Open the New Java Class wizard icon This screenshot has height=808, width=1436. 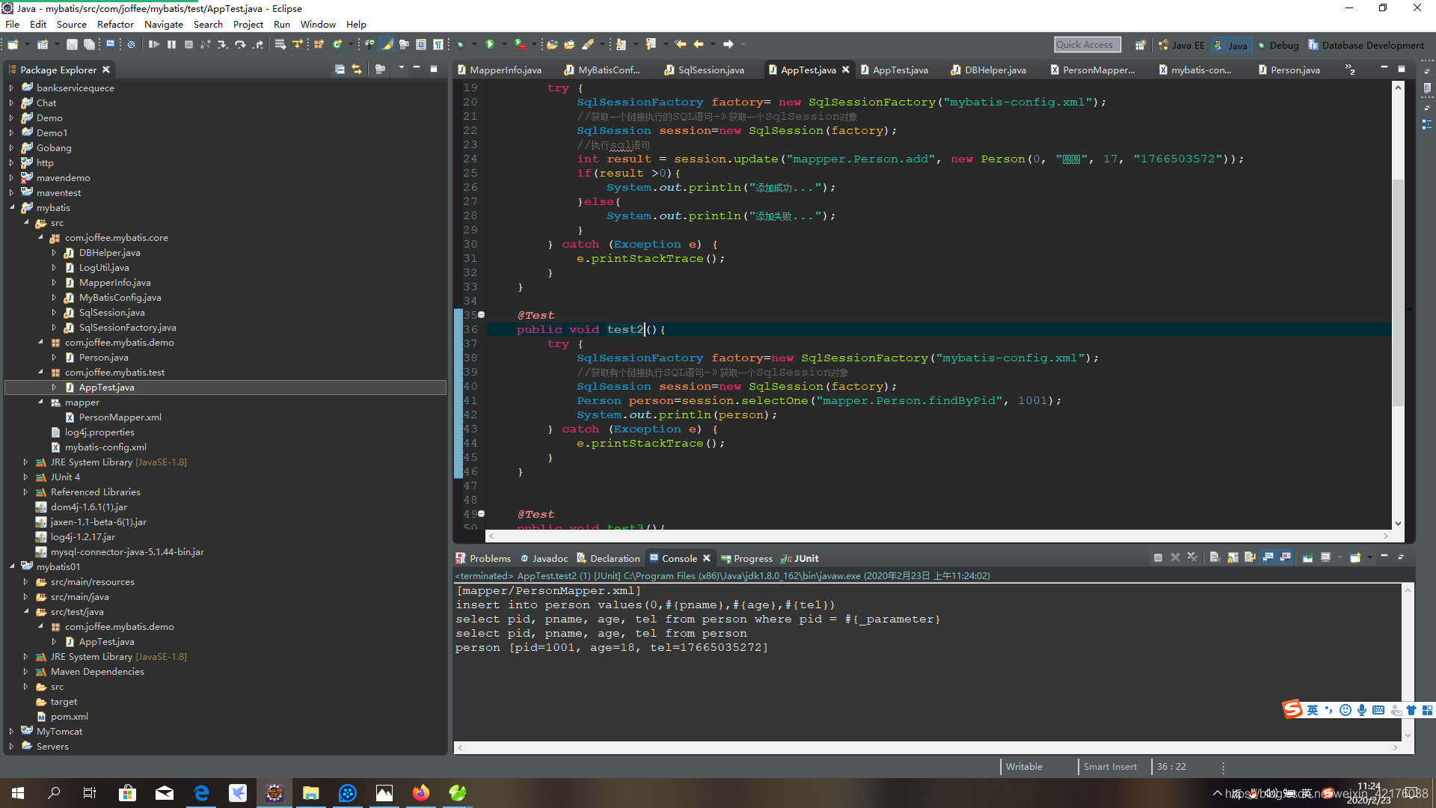coord(337,44)
